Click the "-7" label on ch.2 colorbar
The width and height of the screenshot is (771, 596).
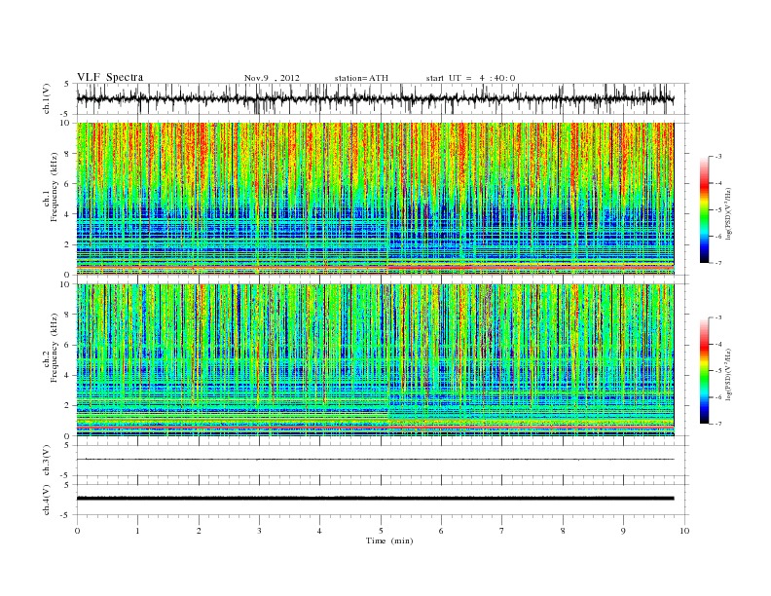point(717,424)
